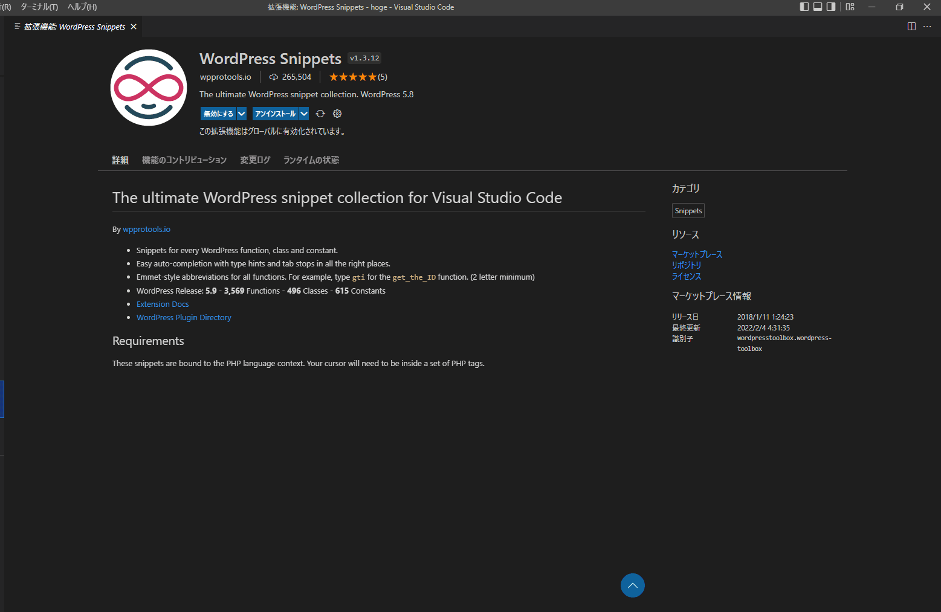
Task: Toggle the primary side bar layout icon
Action: pos(804,7)
